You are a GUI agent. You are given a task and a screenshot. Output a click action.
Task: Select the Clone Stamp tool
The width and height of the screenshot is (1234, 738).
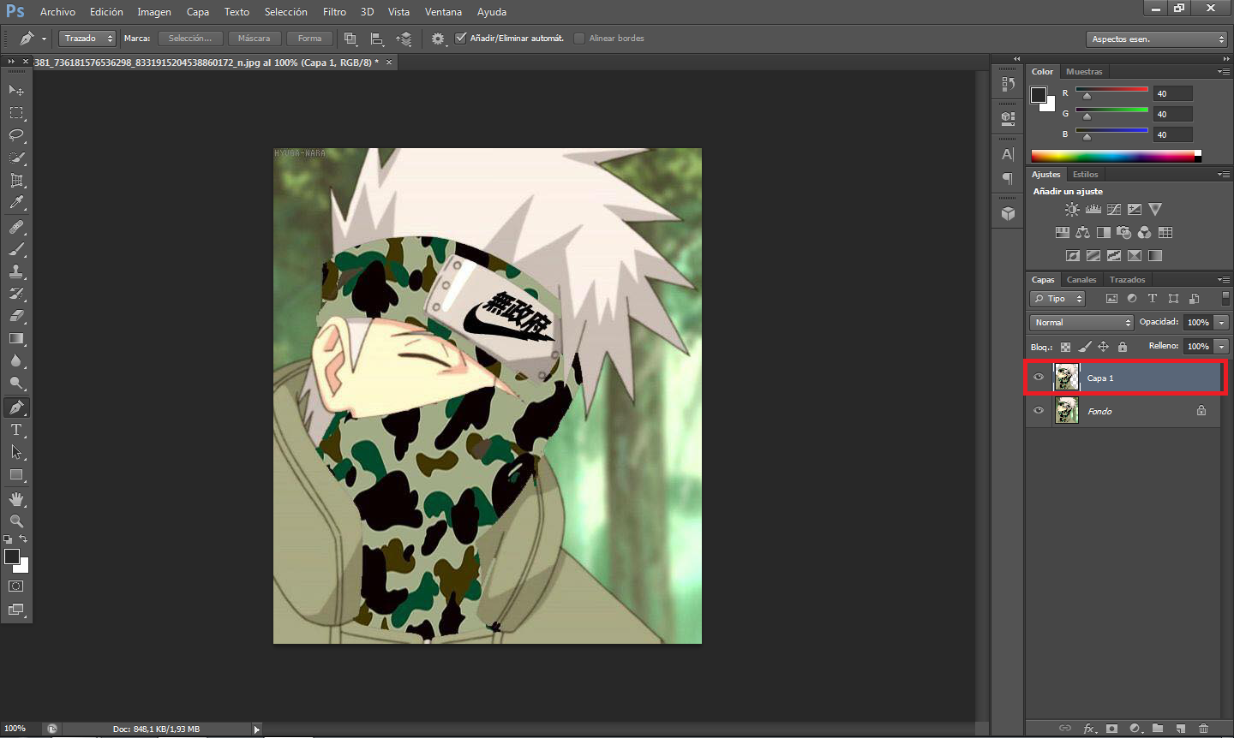pyautogui.click(x=16, y=271)
